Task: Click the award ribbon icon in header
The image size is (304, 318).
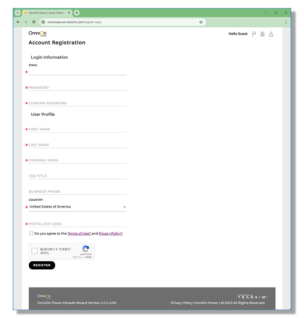Action: (x=262, y=34)
